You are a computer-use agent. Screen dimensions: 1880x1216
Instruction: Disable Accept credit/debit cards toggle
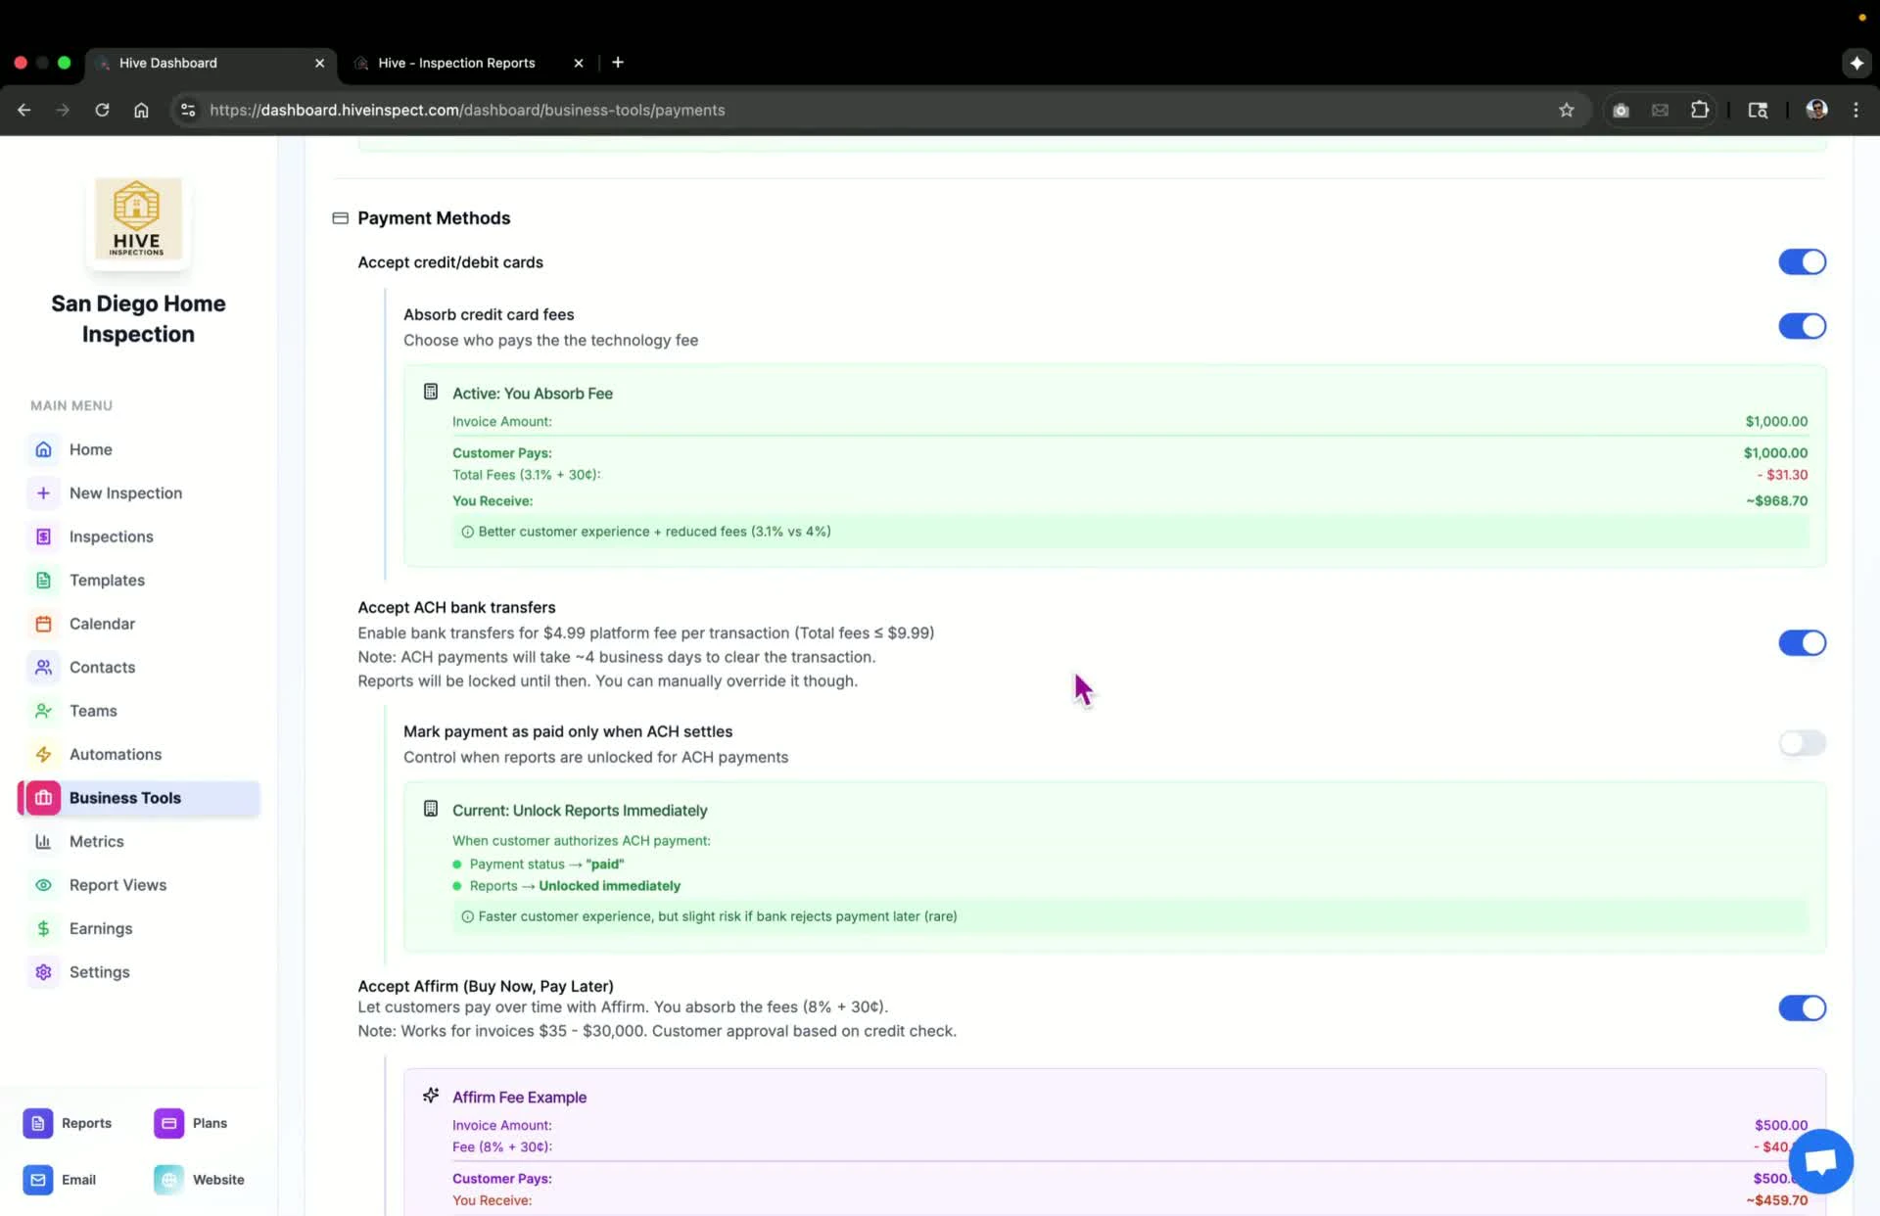pos(1802,262)
